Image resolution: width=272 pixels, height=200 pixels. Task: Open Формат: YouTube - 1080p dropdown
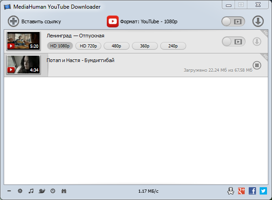pyautogui.click(x=149, y=21)
